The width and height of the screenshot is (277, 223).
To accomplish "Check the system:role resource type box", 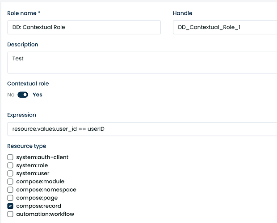I will [10, 165].
